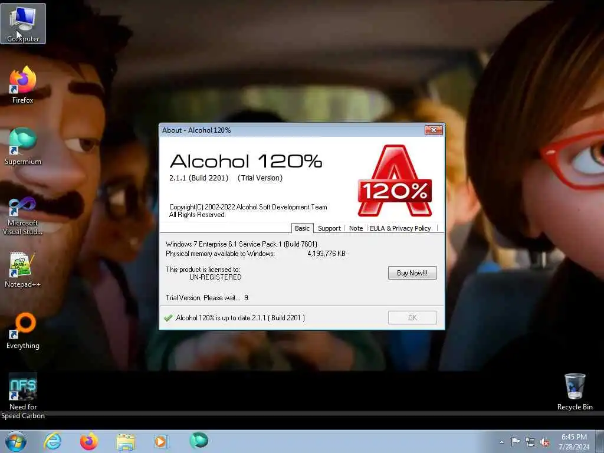Image resolution: width=604 pixels, height=453 pixels.
Task: Select the Computer desktop icon
Action: pos(23,24)
